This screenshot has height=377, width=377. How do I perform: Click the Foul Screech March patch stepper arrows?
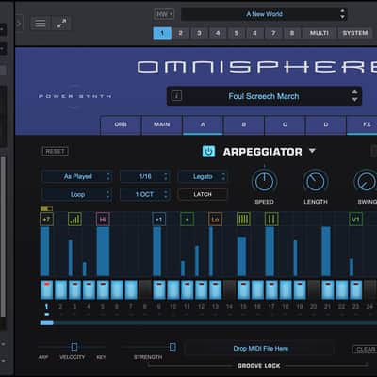point(354,96)
